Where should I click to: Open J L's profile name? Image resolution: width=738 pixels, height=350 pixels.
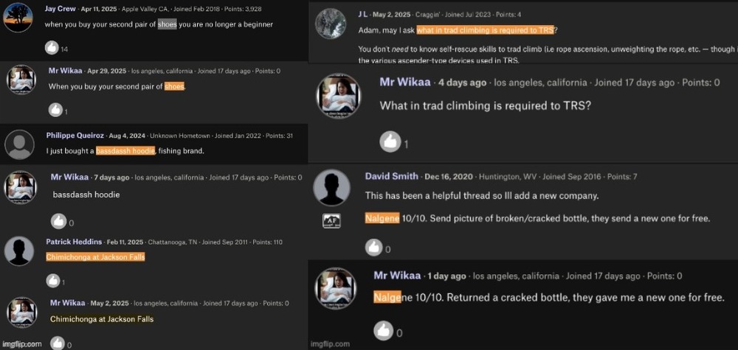tap(363, 15)
